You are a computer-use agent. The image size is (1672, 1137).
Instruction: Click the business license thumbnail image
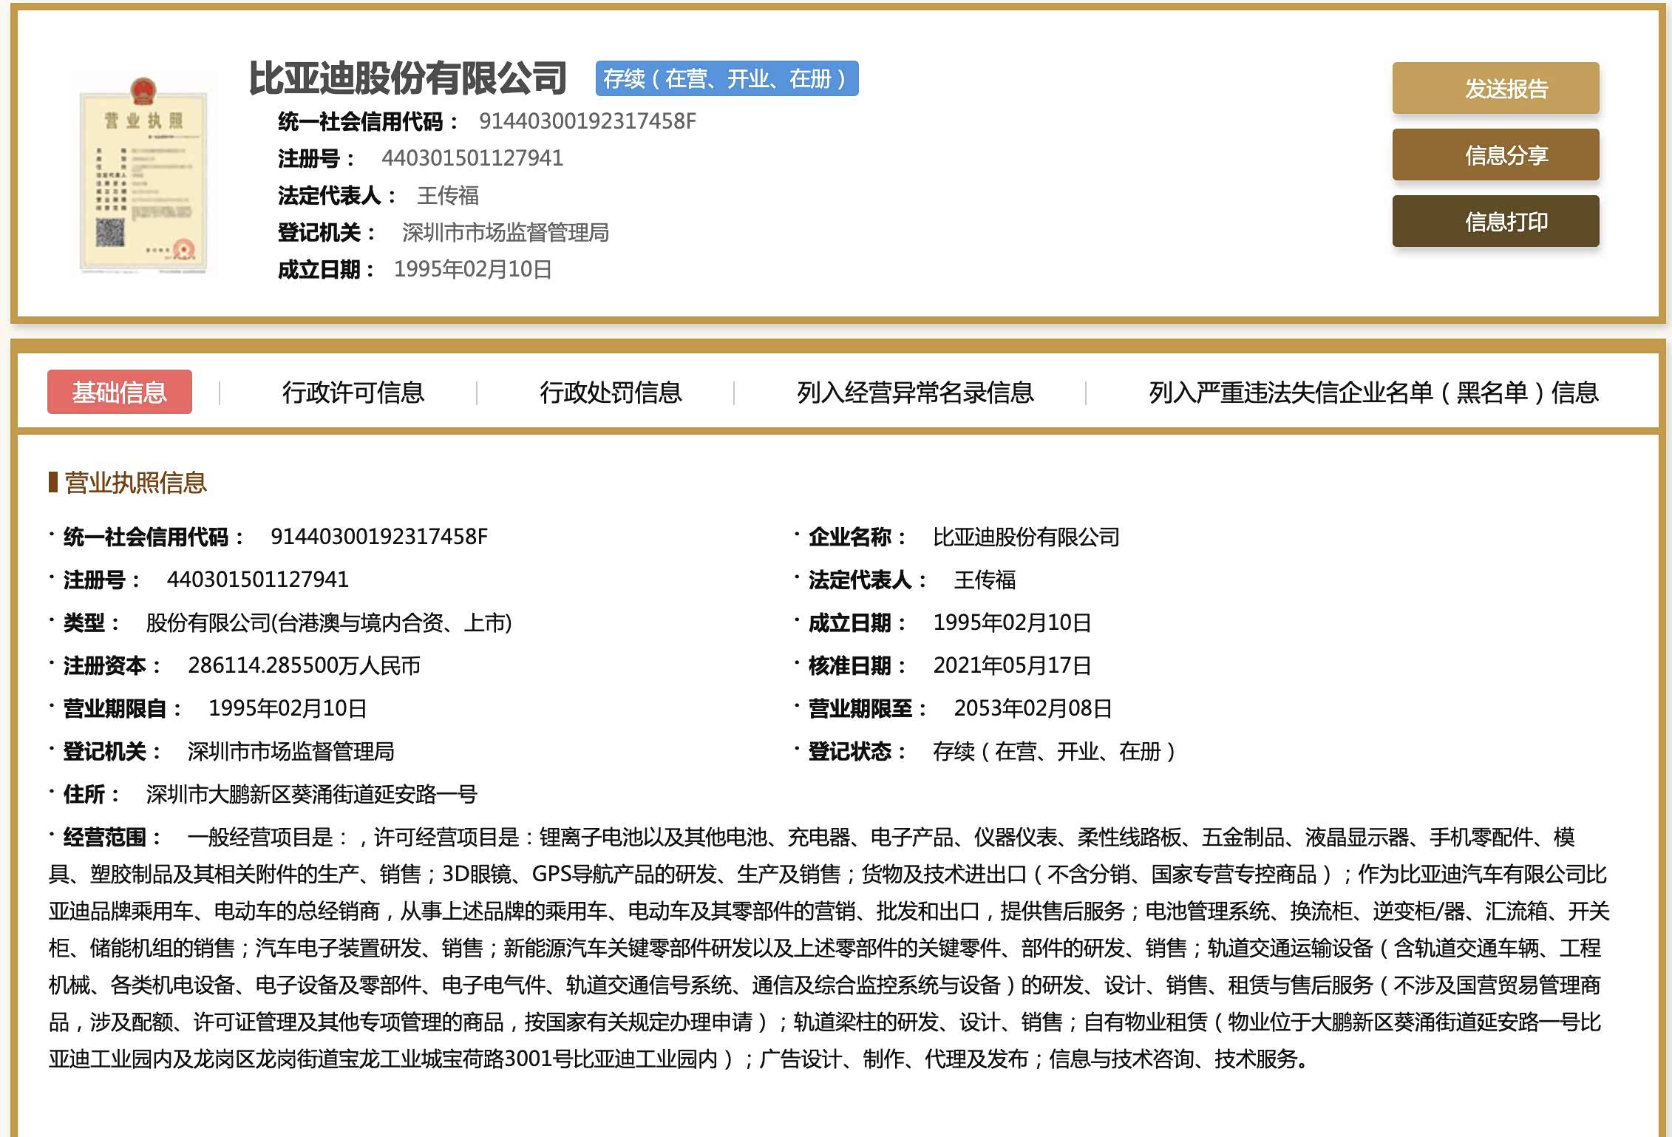click(143, 175)
